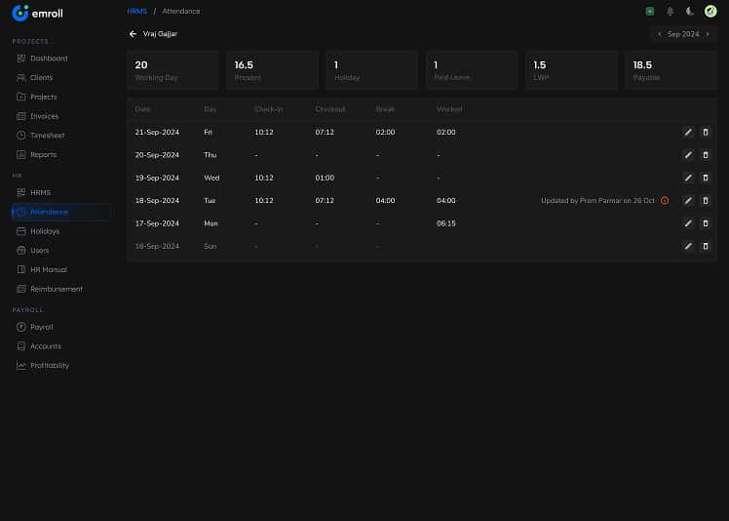Image resolution: width=729 pixels, height=521 pixels.
Task: Open the notifications bell
Action: 670,11
